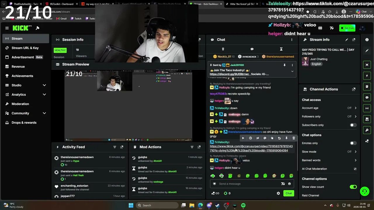Open Drops & rewards in the sidebar
The height and width of the screenshot is (210, 374).
(x=26, y=123)
